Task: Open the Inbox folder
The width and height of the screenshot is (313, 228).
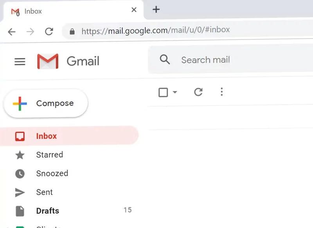Action: coord(47,136)
